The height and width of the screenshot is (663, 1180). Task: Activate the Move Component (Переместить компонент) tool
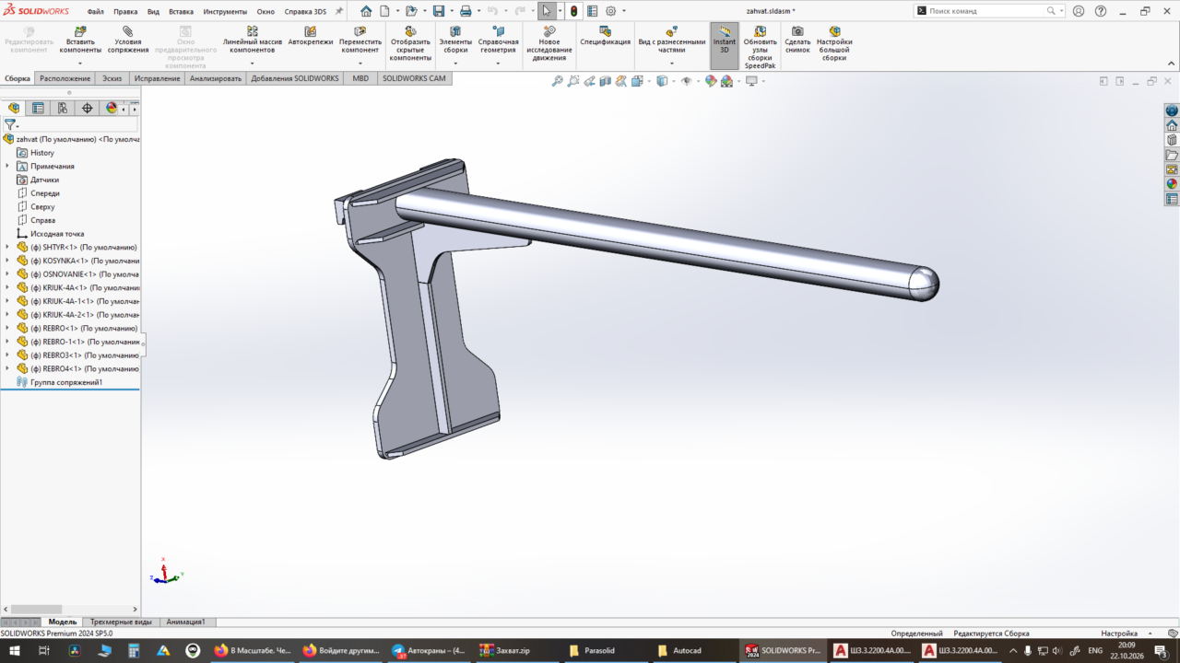(x=360, y=40)
